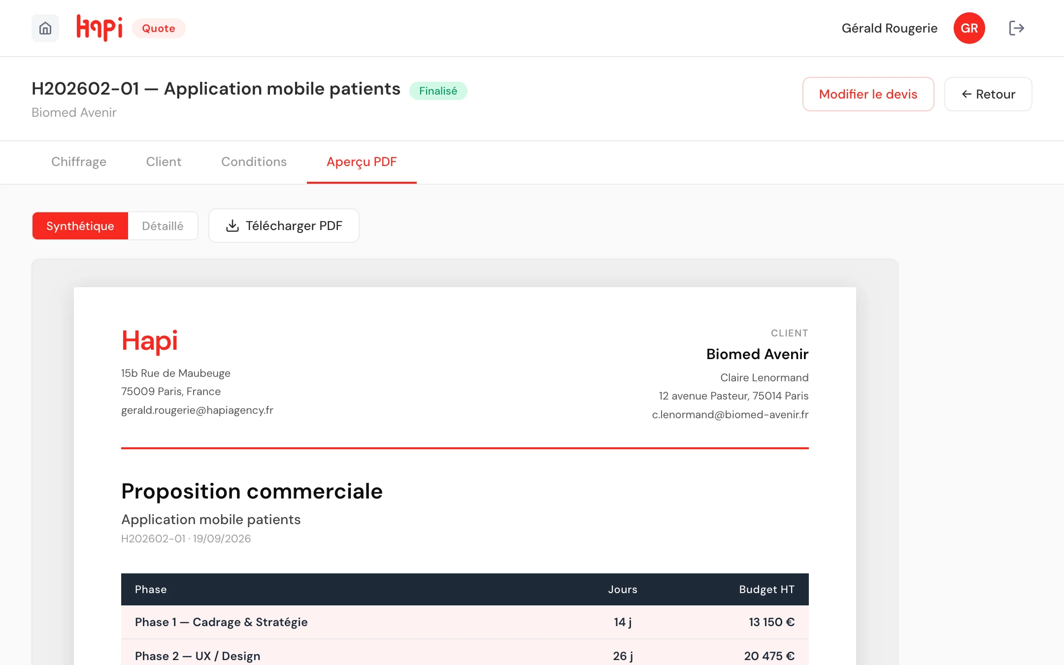Click the Budget HT column header

coord(766,590)
